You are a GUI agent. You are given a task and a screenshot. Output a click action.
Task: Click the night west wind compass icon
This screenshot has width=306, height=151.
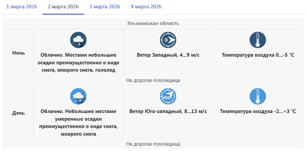coord(168,40)
